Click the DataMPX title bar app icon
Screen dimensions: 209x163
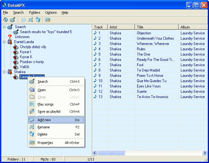(4, 5)
